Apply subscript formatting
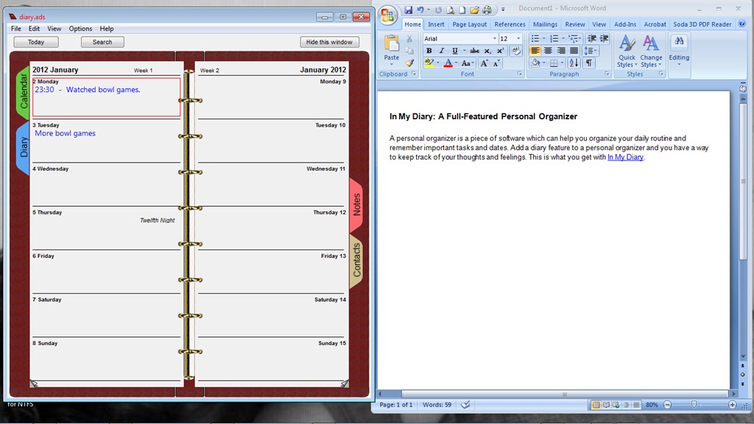 487,51
